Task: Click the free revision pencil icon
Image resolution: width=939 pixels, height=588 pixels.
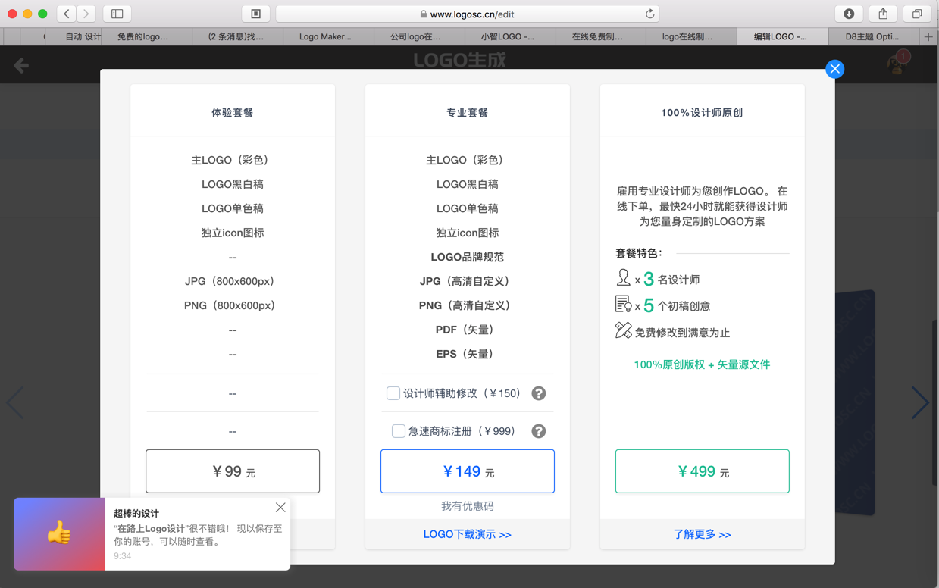Action: 623,330
